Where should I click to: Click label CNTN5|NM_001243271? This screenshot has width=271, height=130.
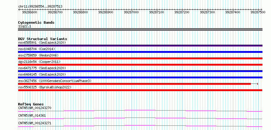click(x=35, y=123)
